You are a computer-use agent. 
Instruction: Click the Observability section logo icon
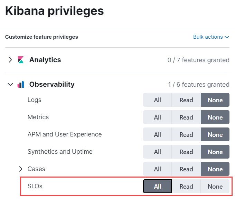[x=21, y=84]
